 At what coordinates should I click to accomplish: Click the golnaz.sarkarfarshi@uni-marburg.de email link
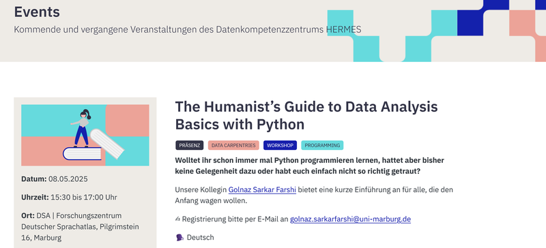point(350,219)
